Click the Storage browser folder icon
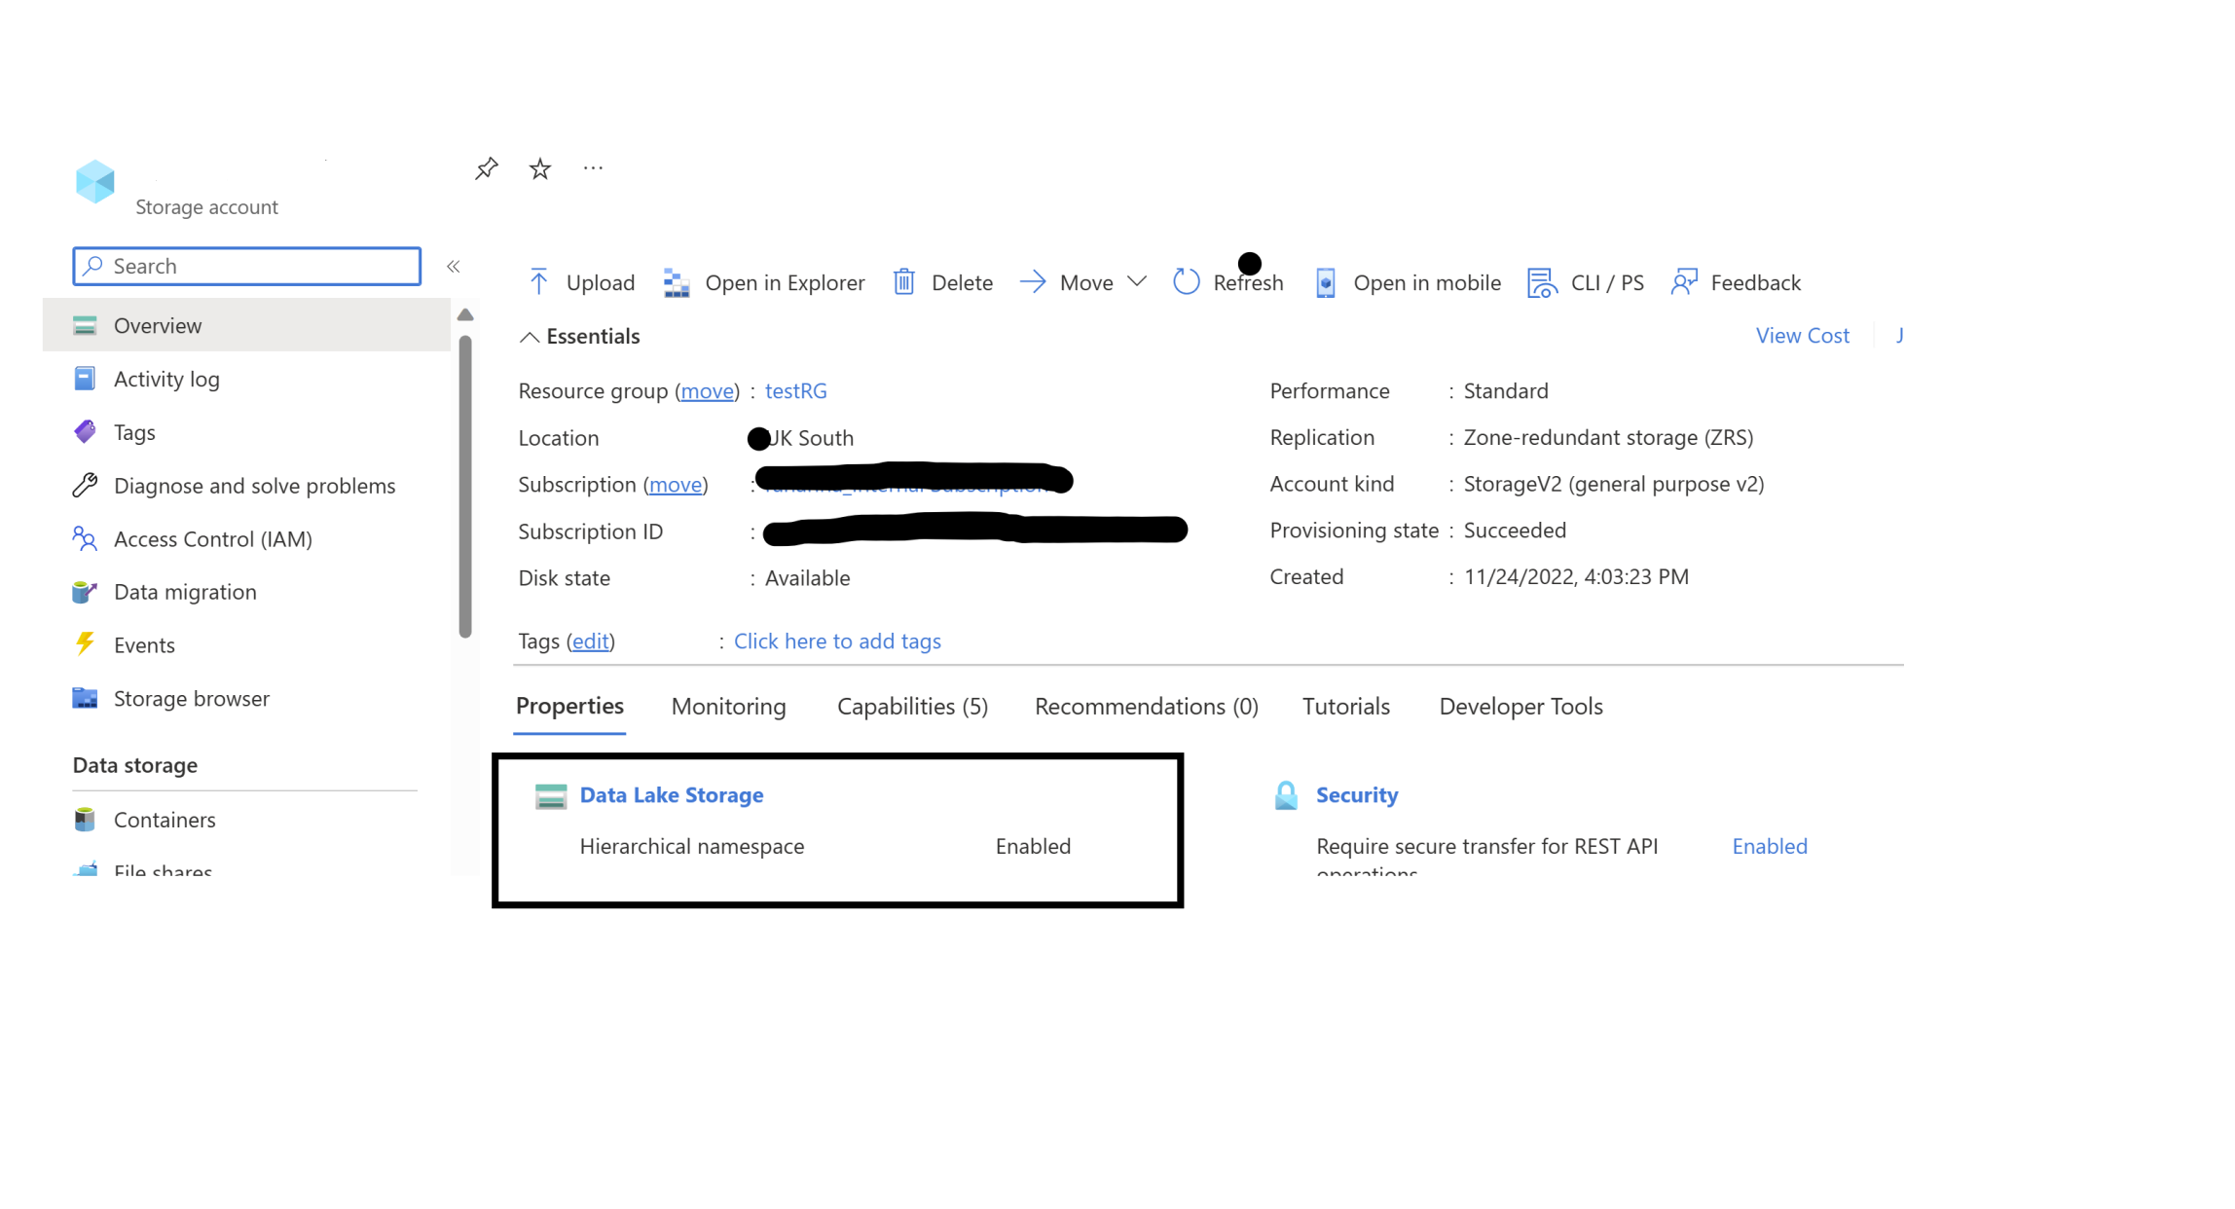Viewport: 2235px width, 1209px height. [85, 698]
